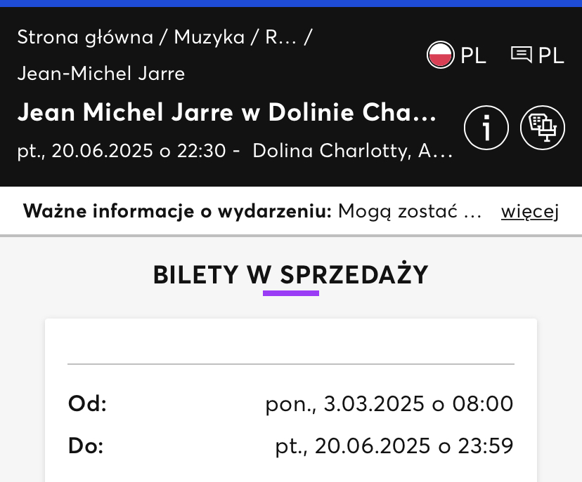Open the Muzyka breadcrumb link
The height and width of the screenshot is (482, 582).
click(209, 37)
